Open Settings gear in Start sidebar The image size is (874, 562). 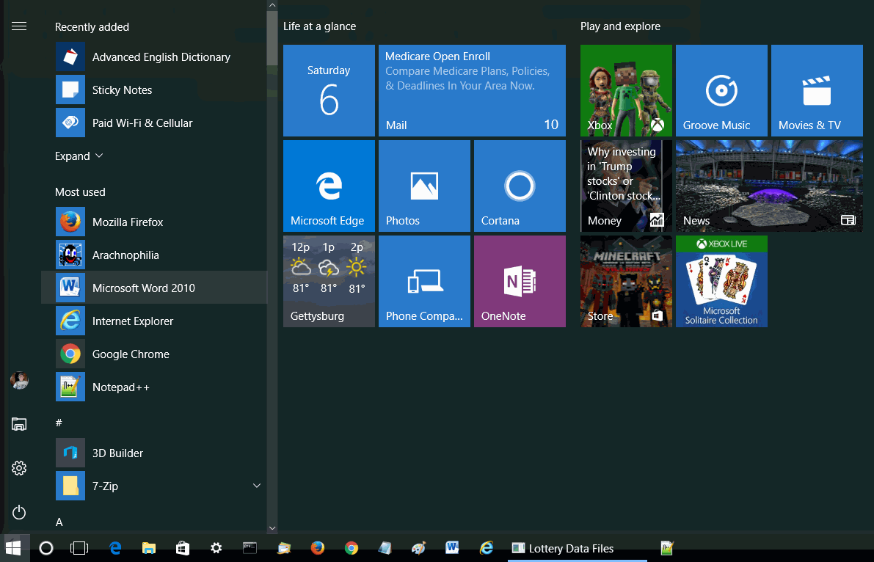[x=19, y=468]
